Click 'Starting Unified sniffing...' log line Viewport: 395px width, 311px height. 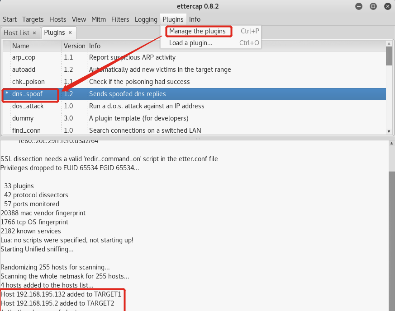(37, 249)
